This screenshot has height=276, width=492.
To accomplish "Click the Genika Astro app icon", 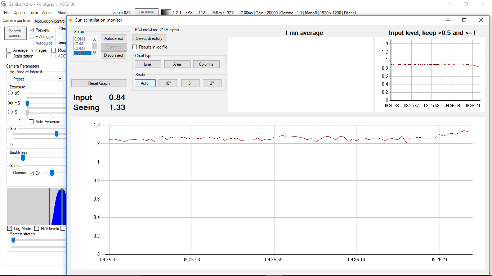I will [x=4, y=4].
